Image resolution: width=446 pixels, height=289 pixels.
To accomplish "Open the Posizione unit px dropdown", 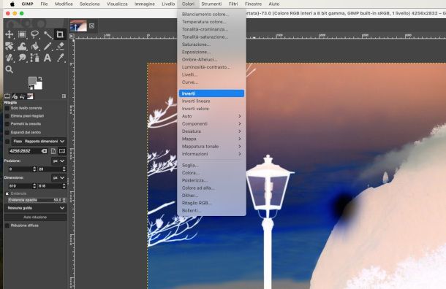I will pos(58,161).
